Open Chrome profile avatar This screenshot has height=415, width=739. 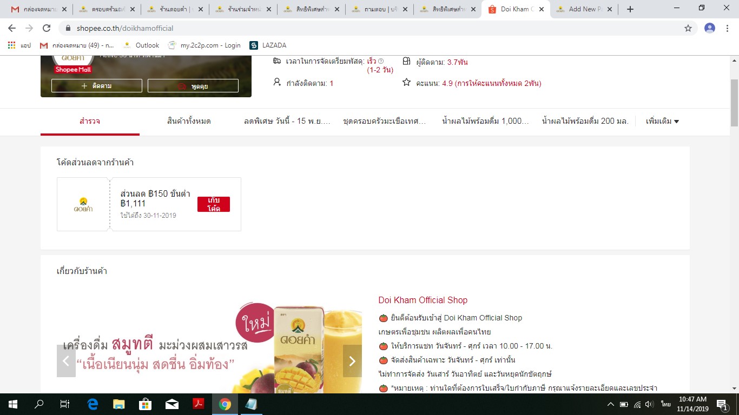710,28
